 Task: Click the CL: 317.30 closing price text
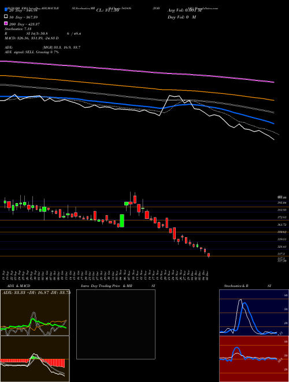tap(108, 10)
